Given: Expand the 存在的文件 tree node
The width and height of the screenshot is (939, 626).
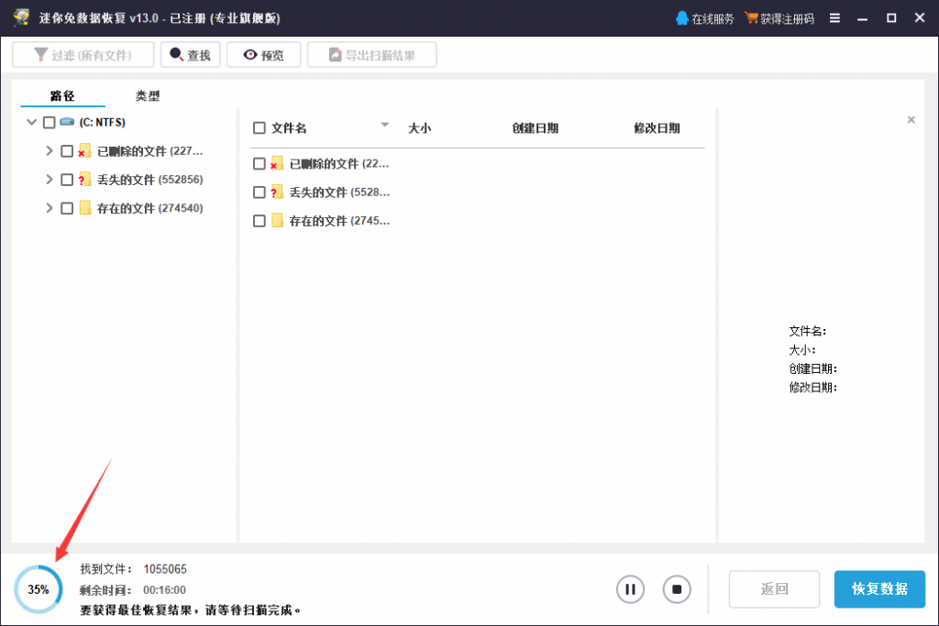Looking at the screenshot, I should click(x=50, y=208).
